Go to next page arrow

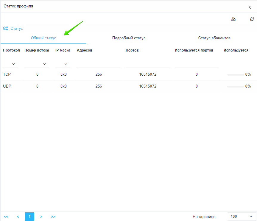coord(41,217)
